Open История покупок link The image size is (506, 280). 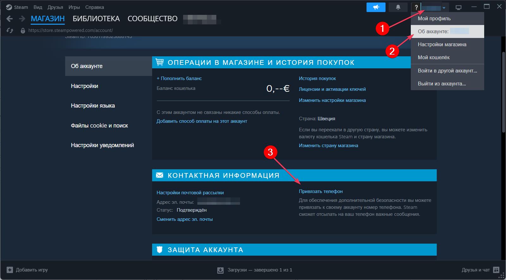click(317, 78)
